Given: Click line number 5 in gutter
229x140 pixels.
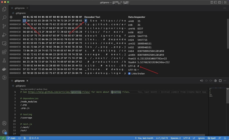Looking at the screenshot, I should (15, 105).
